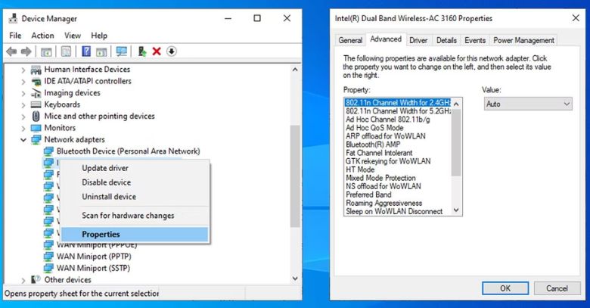Open the Action menu

(x=42, y=36)
